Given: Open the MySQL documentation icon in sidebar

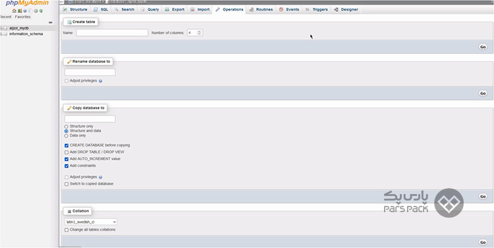Looking at the screenshot, I should point(30,11).
